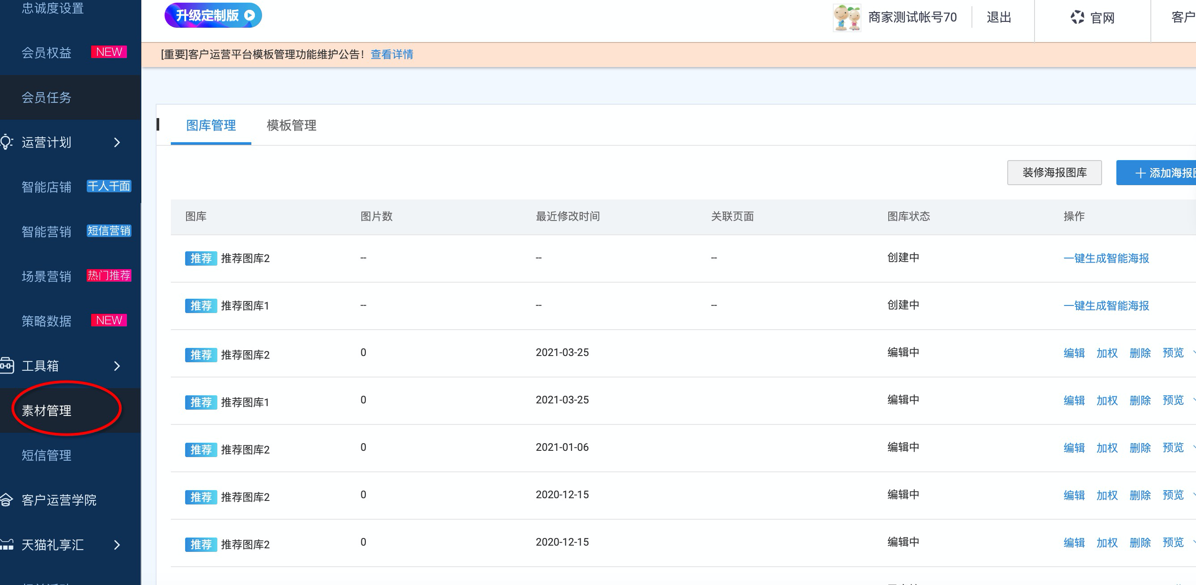Click 退出 to log out
Image resolution: width=1196 pixels, height=585 pixels.
click(999, 17)
